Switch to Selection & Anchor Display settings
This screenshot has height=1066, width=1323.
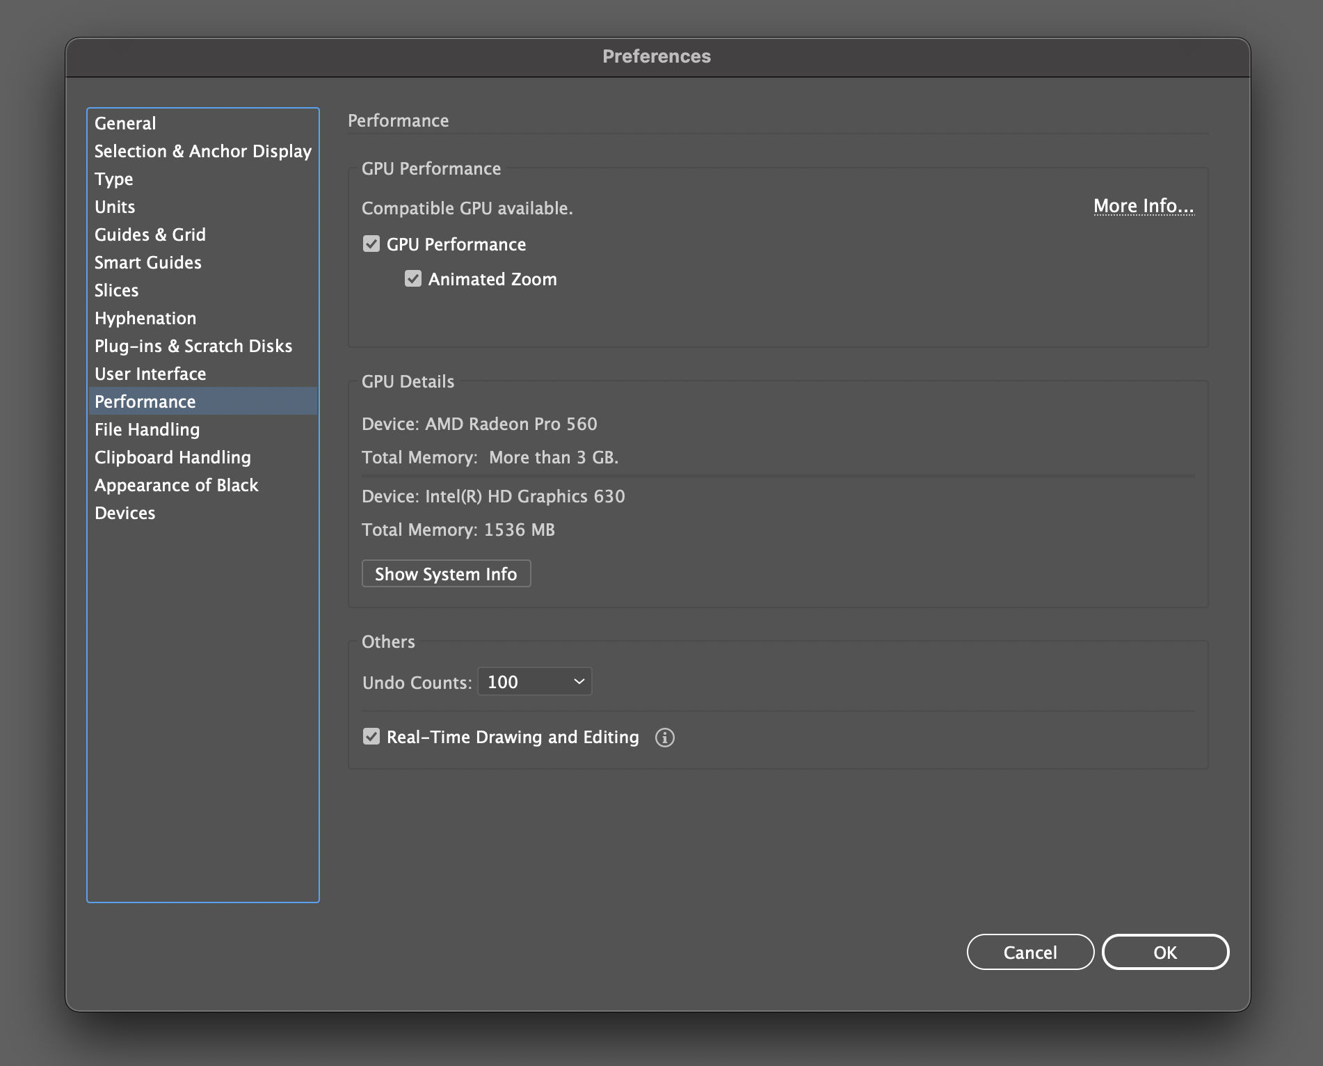[x=202, y=151]
